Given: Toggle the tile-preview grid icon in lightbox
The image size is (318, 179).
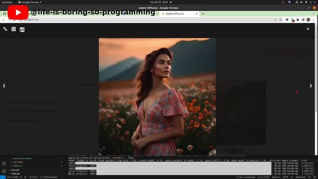Looking at the screenshot, I should [13, 29].
